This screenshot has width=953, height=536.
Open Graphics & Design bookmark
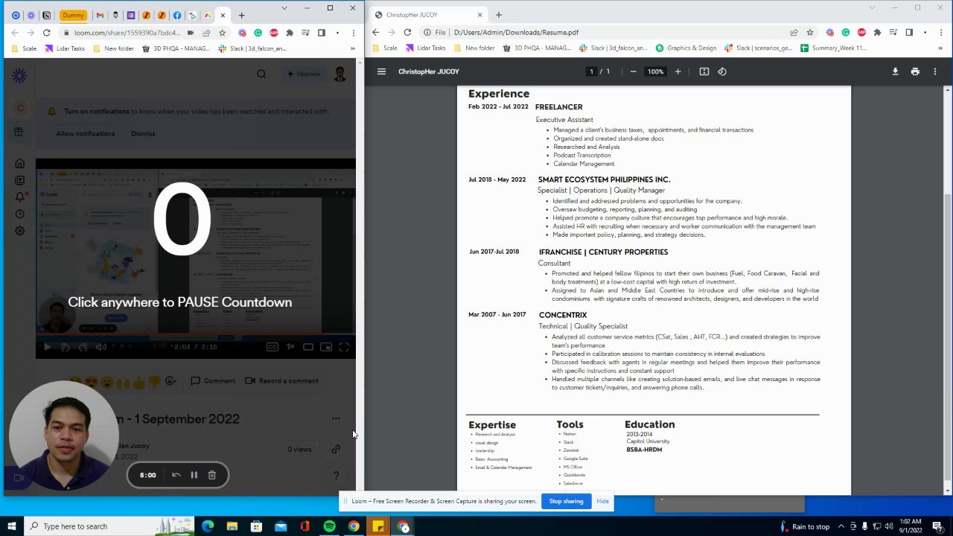tap(686, 48)
